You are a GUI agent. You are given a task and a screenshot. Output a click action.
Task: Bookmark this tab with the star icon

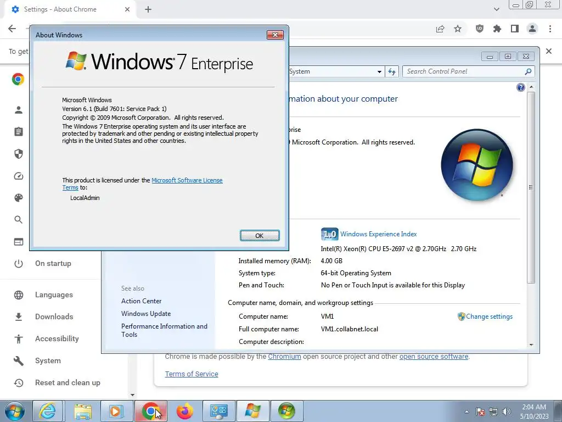(458, 29)
